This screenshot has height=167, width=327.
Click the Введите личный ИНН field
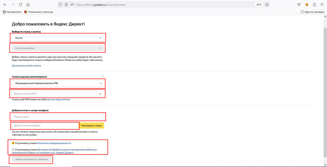coord(55,94)
